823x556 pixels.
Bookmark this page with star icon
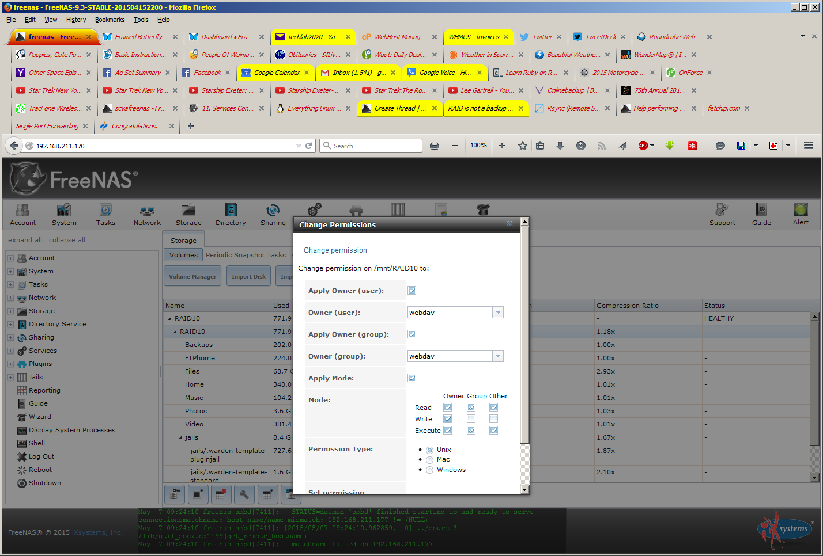coord(522,146)
